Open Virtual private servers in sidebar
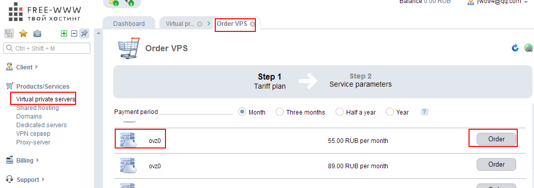Screen dimensions: 534x188 46,99
